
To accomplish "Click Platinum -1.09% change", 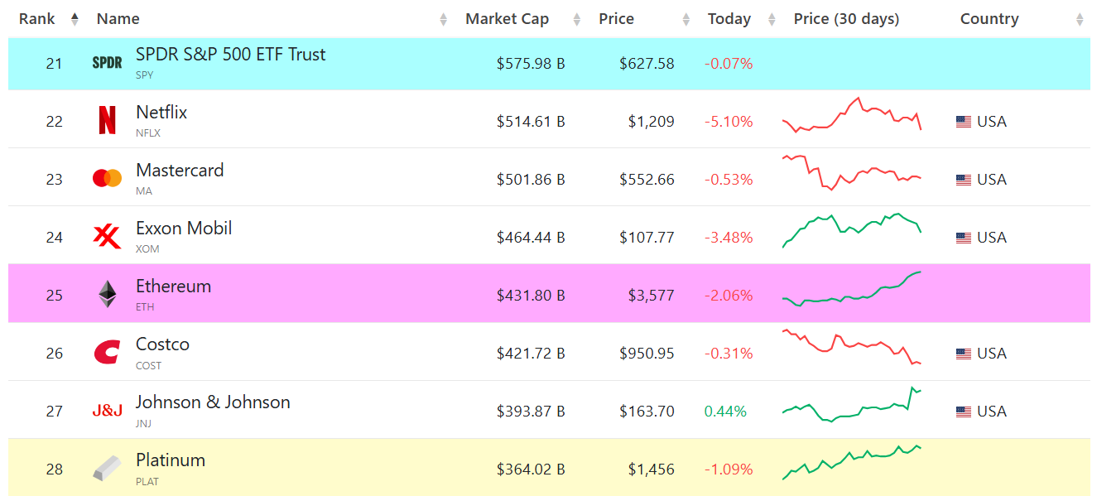I will point(729,470).
